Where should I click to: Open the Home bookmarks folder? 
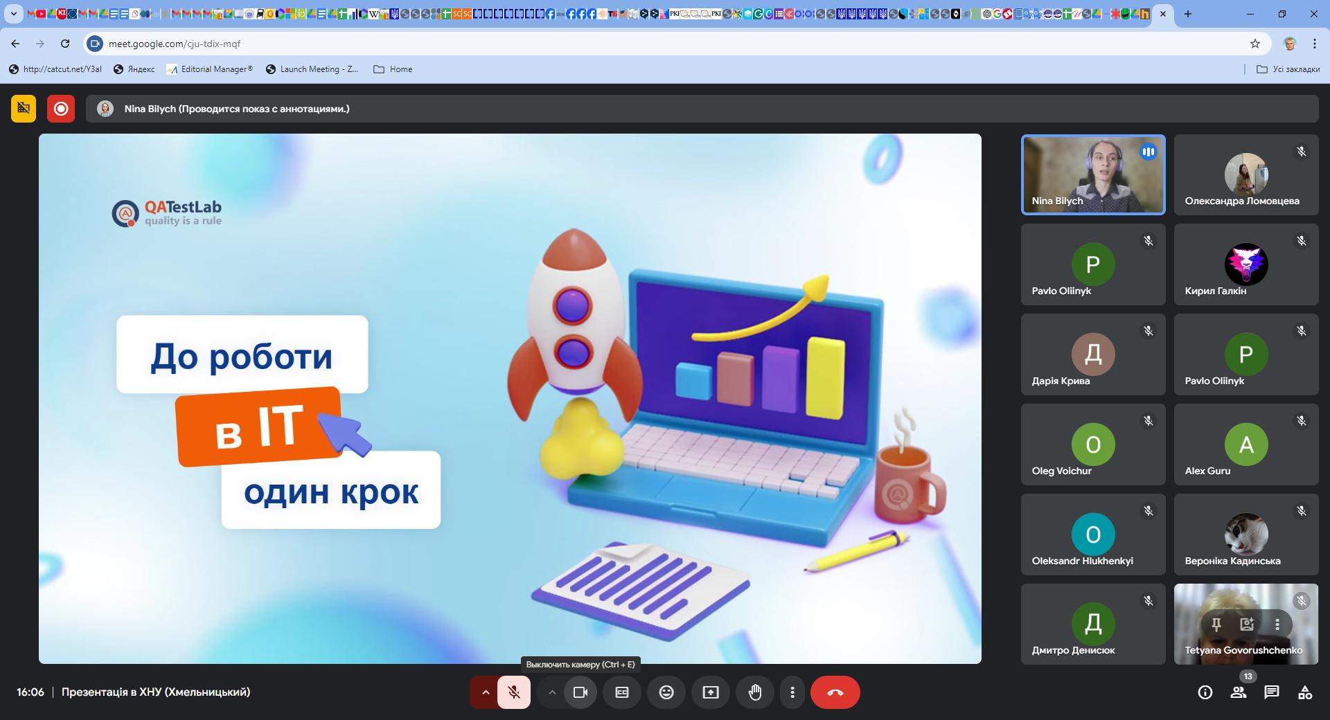pos(393,69)
